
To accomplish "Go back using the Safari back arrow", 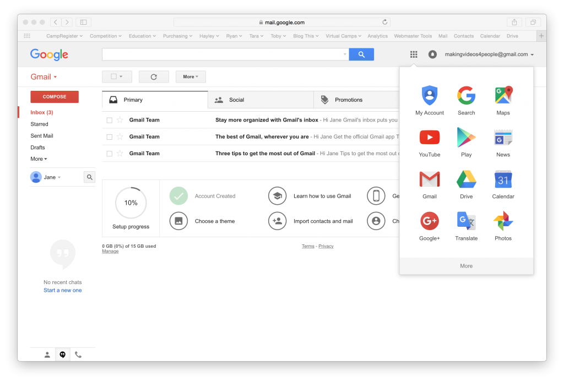I will coord(56,22).
